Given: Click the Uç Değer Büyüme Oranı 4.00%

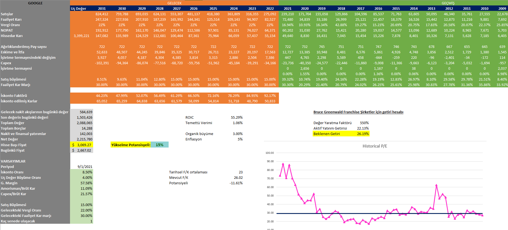Looking at the screenshot, I should tap(82, 177).
